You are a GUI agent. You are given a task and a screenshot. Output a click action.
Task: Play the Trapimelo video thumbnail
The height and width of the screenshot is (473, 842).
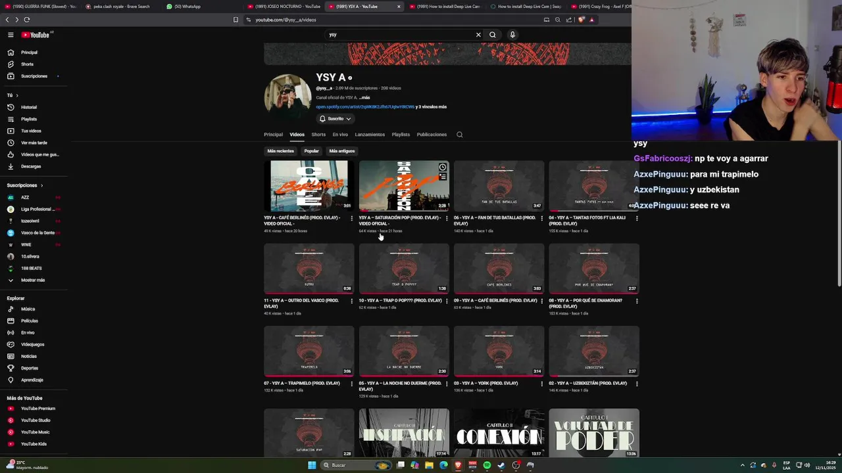(x=309, y=351)
